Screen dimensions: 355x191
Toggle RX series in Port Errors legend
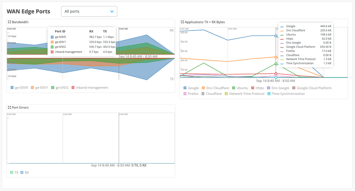(x=25, y=172)
